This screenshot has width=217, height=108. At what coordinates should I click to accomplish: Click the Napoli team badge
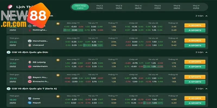point(29,103)
